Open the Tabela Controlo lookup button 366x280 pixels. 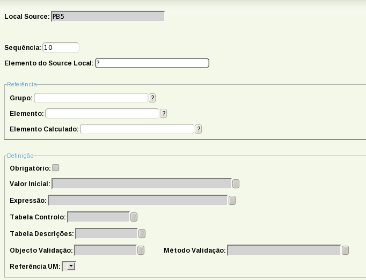pos(134,217)
